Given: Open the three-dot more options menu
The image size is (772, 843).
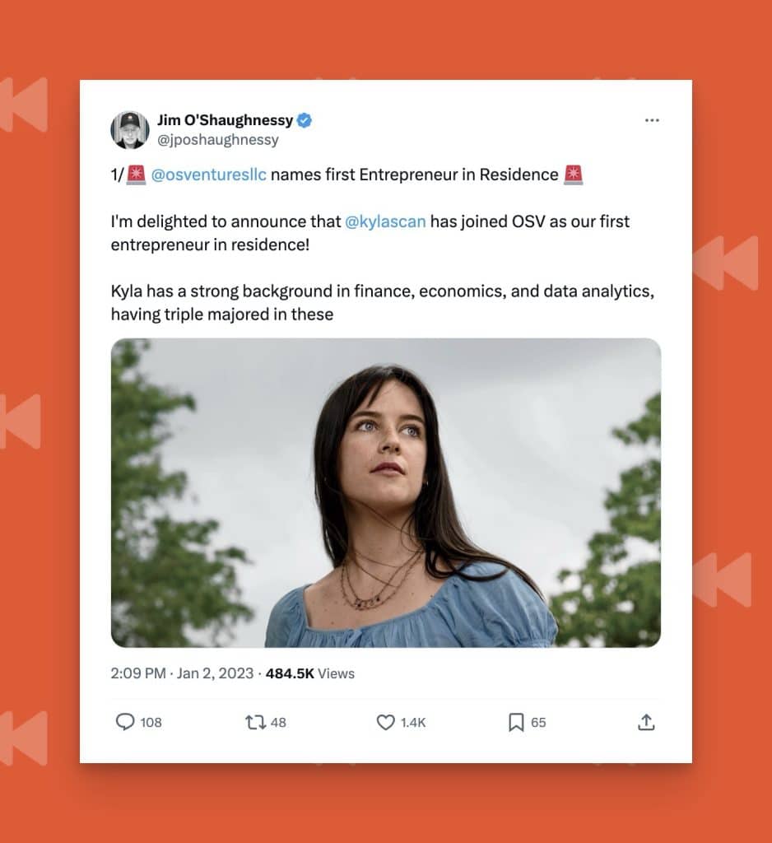Looking at the screenshot, I should (652, 120).
